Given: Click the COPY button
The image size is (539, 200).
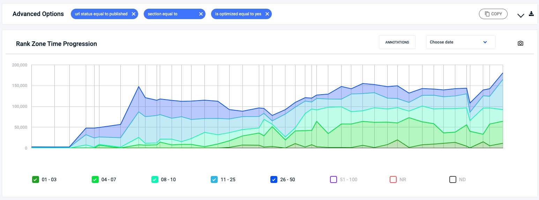Looking at the screenshot, I should 493,14.
